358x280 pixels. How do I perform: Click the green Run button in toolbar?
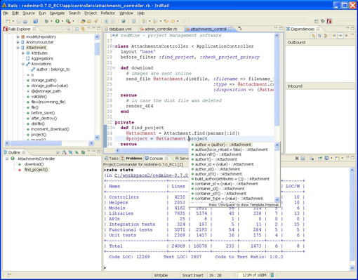[x=57, y=21]
